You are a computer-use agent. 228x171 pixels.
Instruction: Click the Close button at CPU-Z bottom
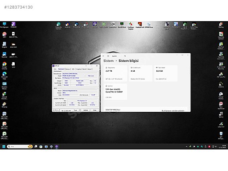[x=95, y=110]
